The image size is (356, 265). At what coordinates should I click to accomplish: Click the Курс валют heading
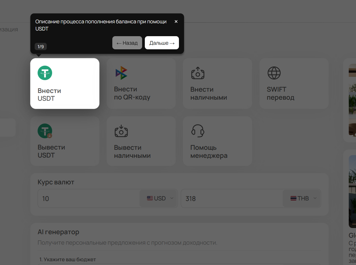coord(56,182)
